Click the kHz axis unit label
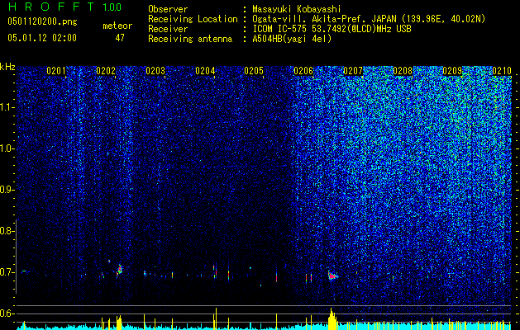 pos(7,67)
